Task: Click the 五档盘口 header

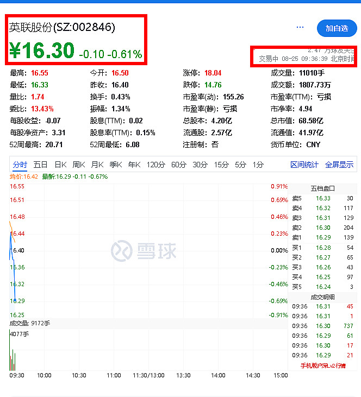Action: coord(323,188)
